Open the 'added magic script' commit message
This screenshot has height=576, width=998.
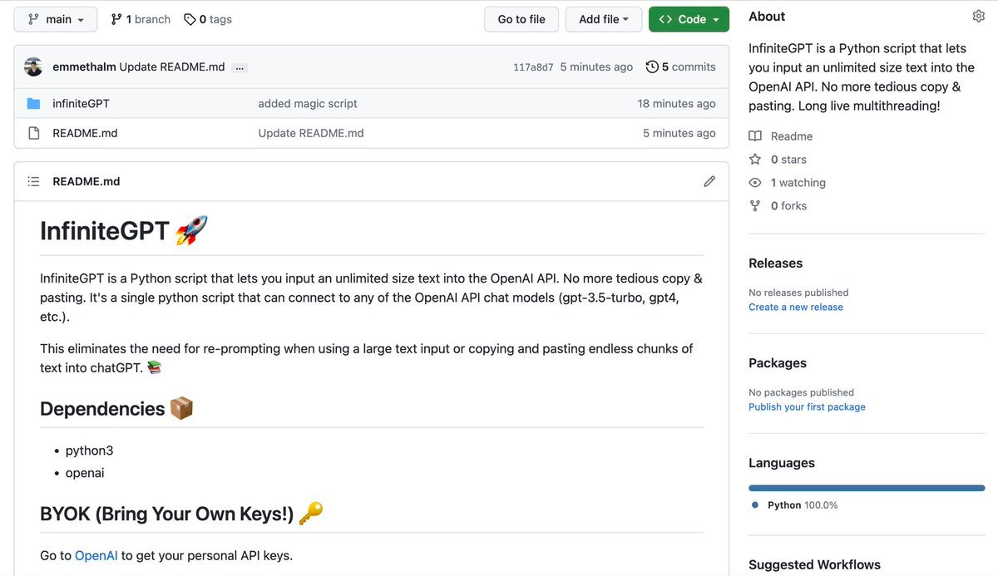coord(308,104)
